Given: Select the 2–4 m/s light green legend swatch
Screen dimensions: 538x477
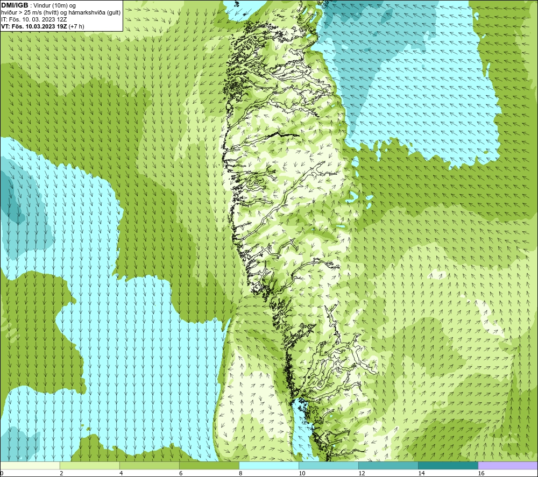Looking at the screenshot, I should tap(90, 465).
